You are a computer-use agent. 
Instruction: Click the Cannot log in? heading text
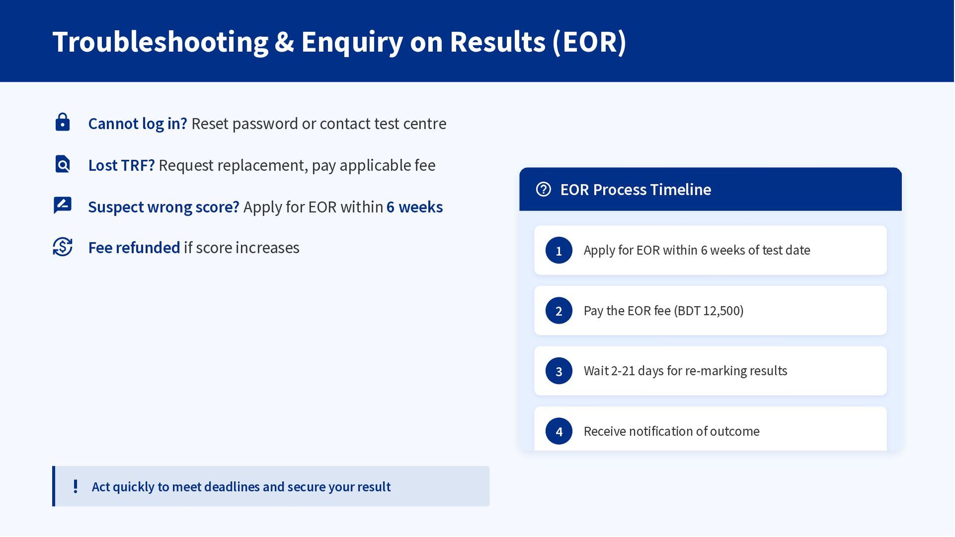[x=137, y=123]
